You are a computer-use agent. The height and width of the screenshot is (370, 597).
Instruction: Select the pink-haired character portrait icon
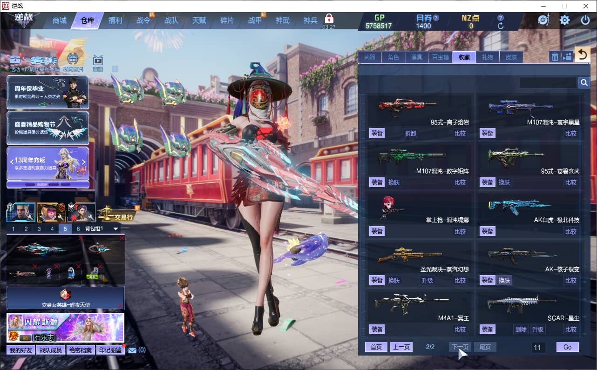(51, 212)
